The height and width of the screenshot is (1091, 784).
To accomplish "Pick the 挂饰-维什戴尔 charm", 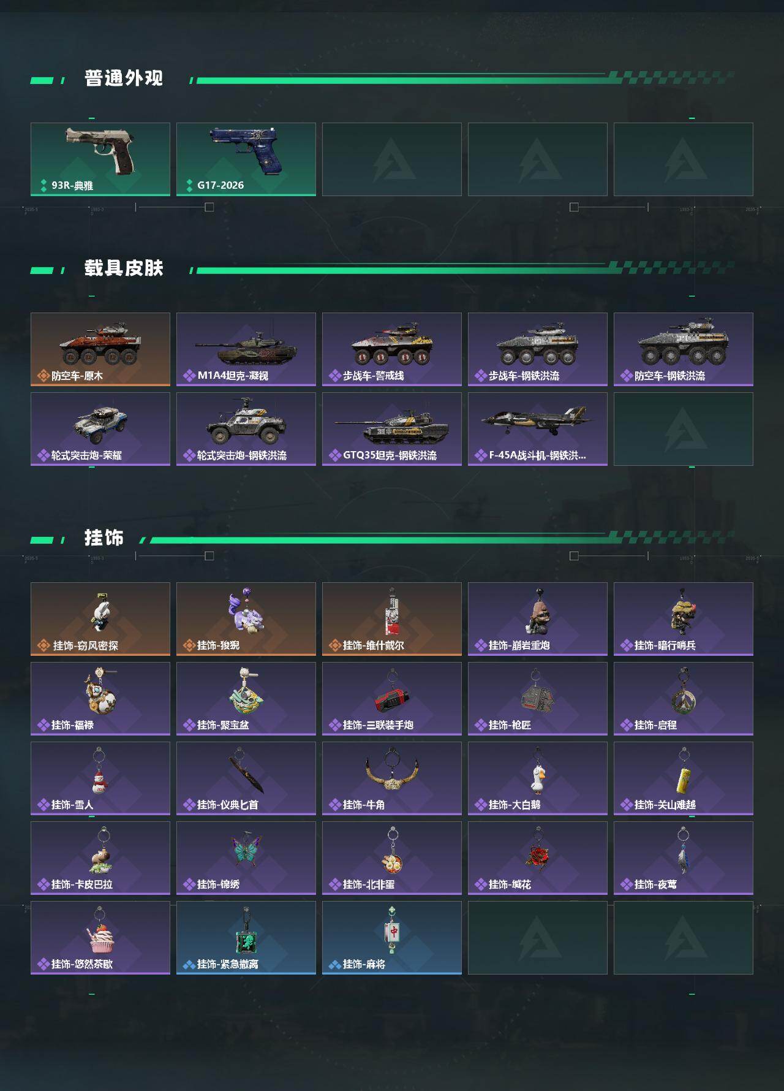I will 392,619.
